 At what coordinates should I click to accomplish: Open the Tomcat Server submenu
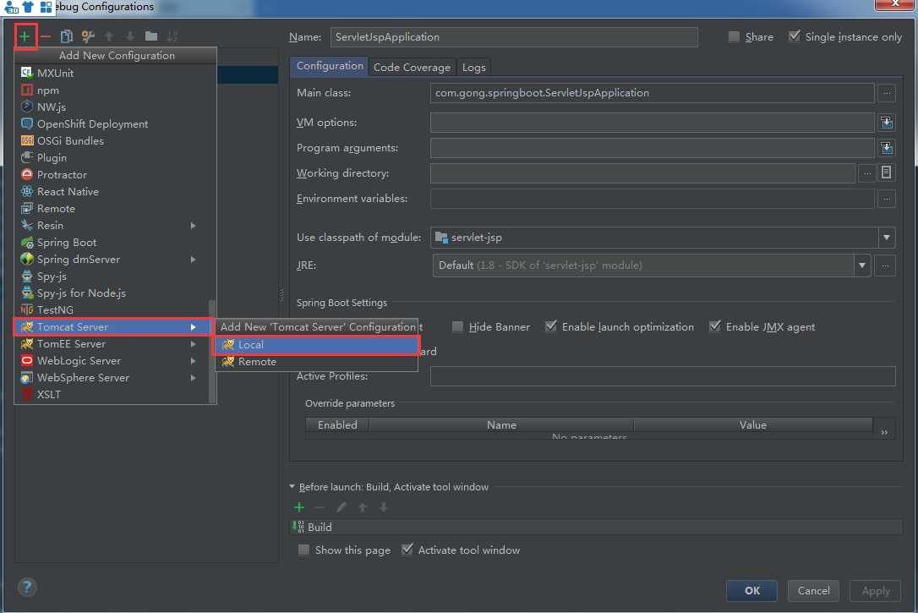pos(112,326)
